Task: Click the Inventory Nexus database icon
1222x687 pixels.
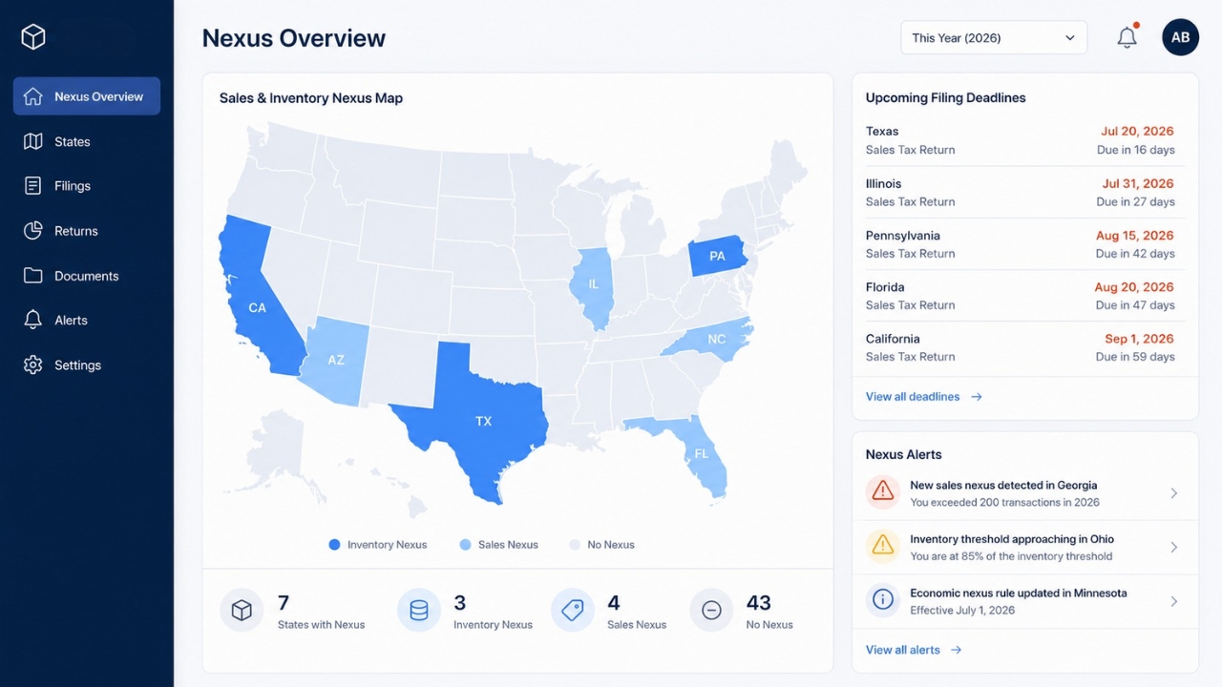Action: coord(418,611)
